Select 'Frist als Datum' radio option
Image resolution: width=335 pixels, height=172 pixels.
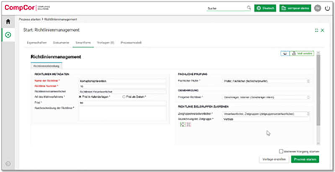pyautogui.click(x=123, y=96)
